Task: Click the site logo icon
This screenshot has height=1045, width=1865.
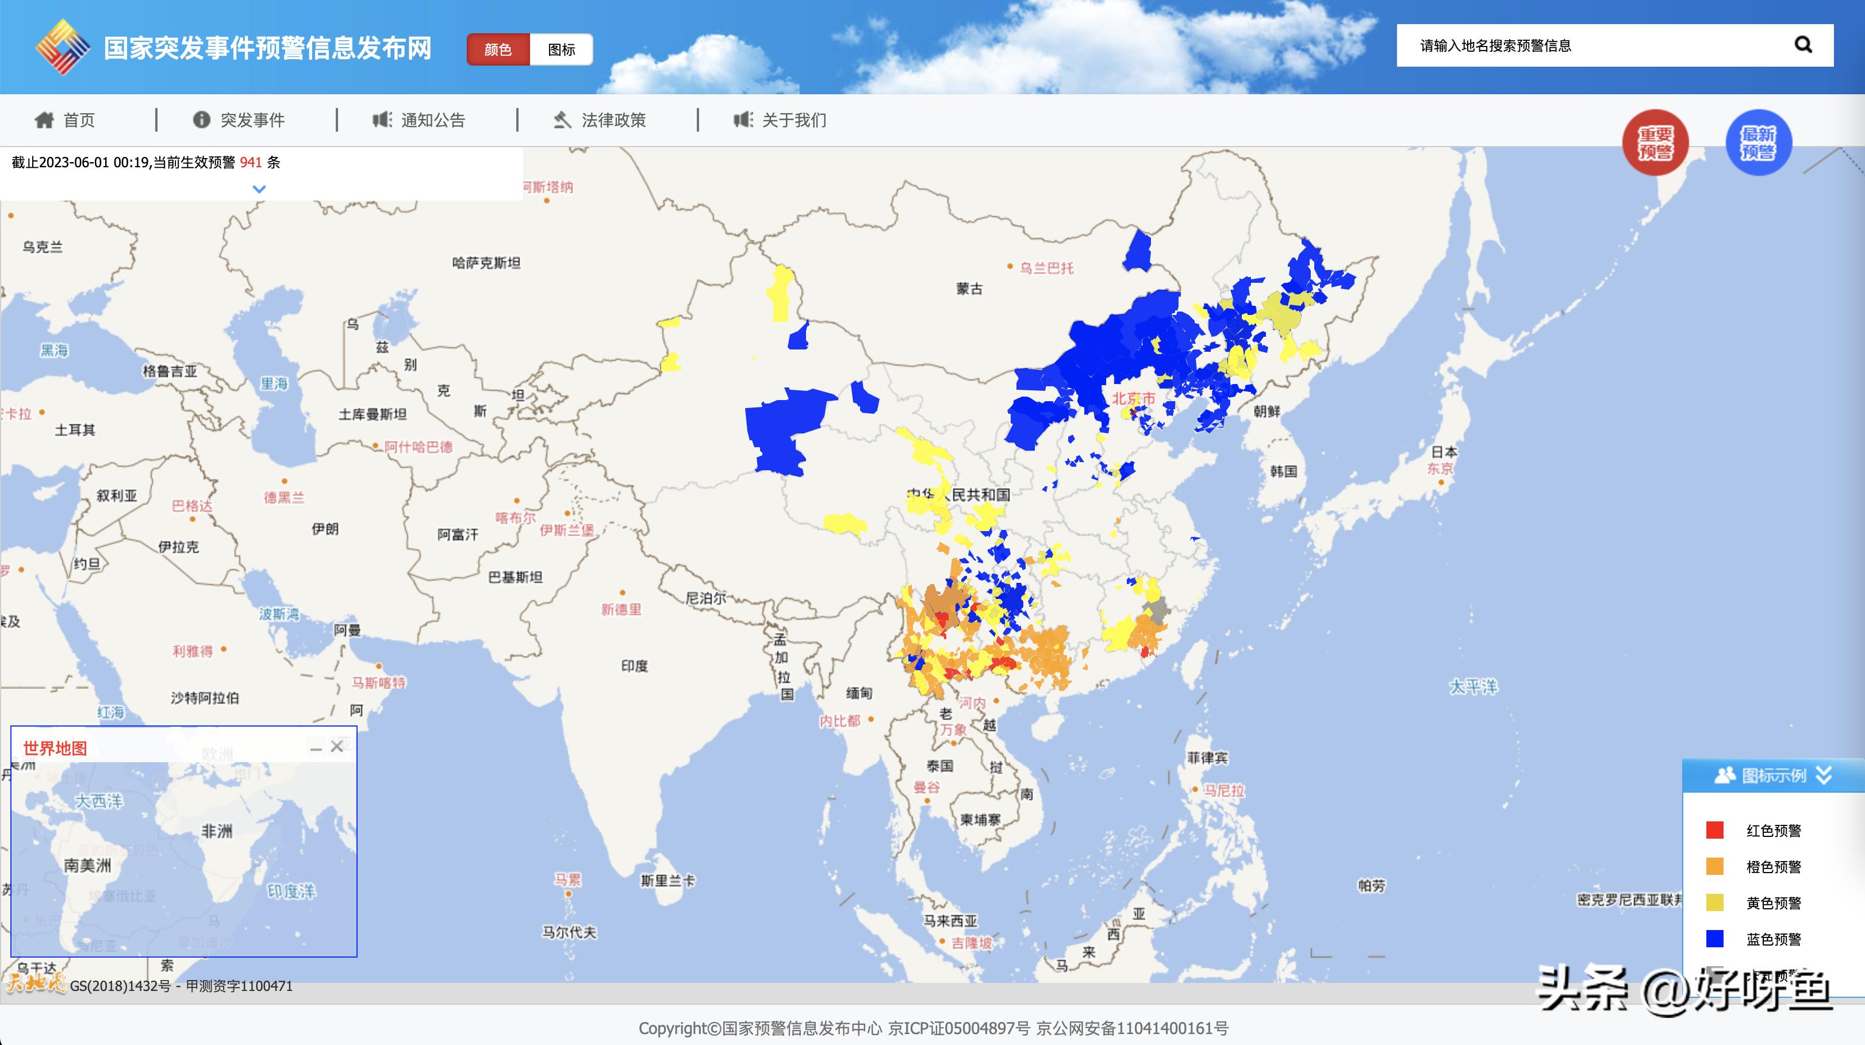Action: pyautogui.click(x=62, y=47)
